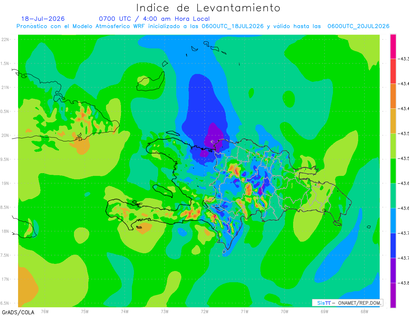Click the red swatch in the legend
Screen dimensions: 409x316
pos(393,71)
